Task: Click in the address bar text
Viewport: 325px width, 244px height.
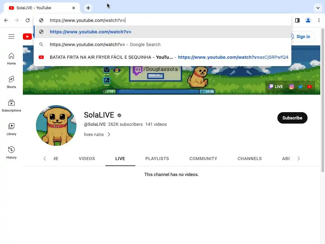Action: pos(87,20)
